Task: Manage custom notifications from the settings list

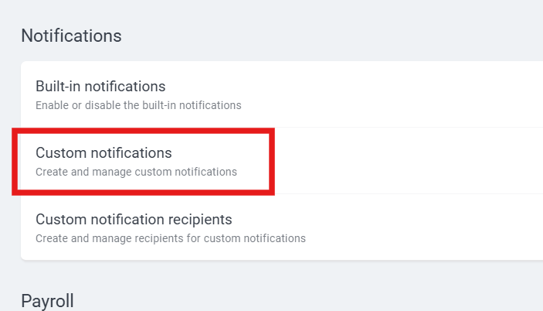Action: (x=104, y=161)
